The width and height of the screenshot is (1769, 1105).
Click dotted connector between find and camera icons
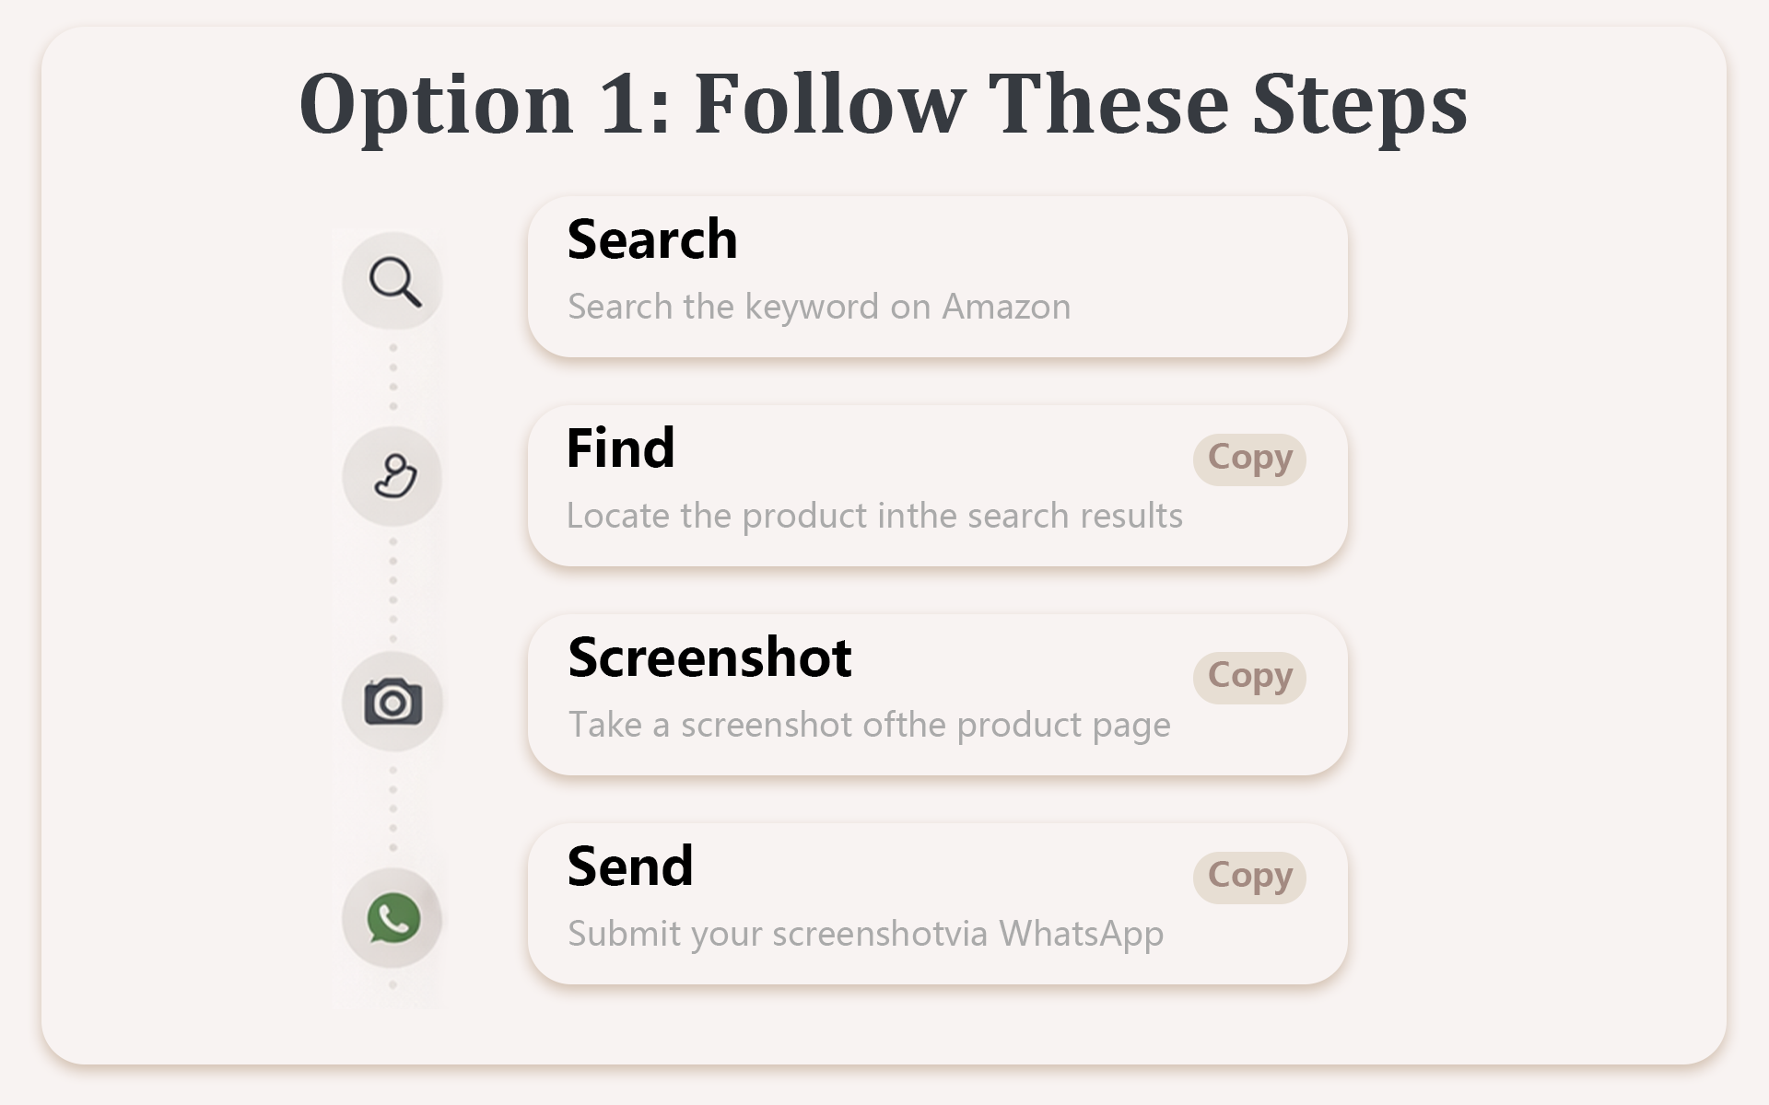393,589
